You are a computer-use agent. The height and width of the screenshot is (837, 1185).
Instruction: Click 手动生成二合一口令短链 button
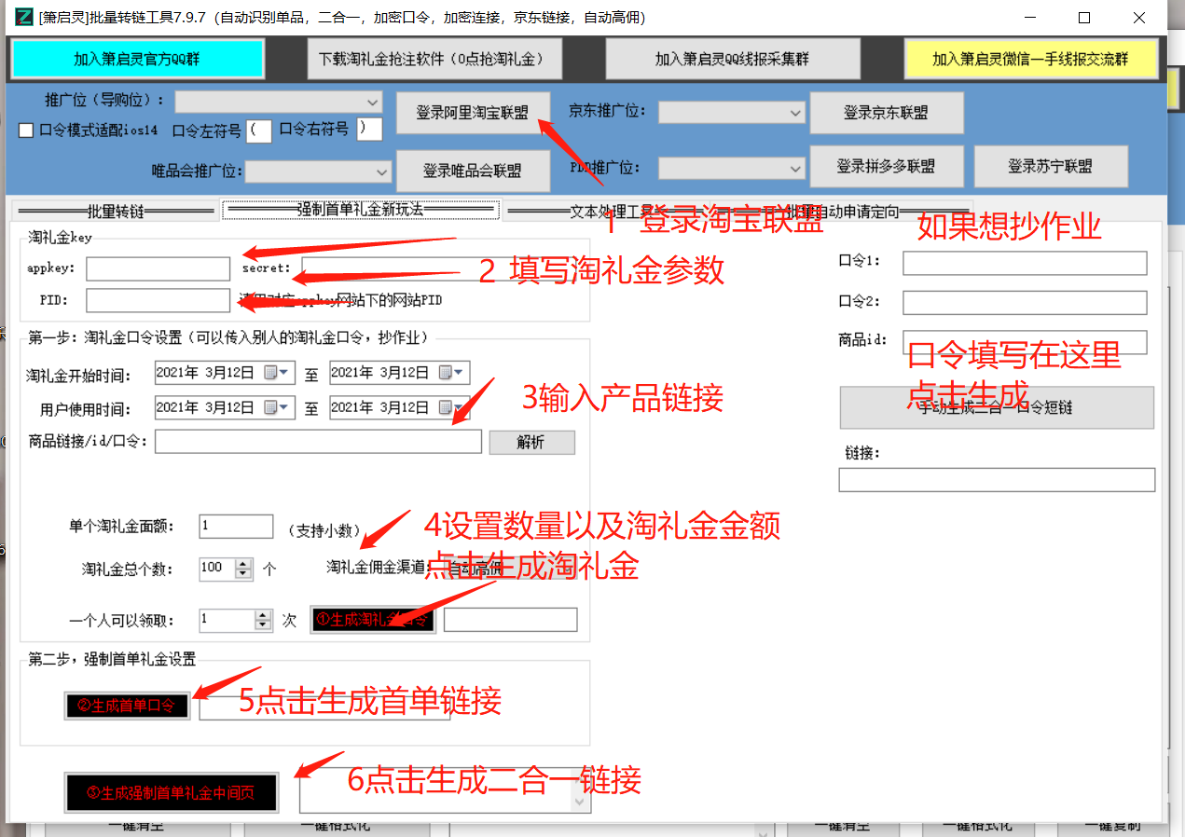pos(997,407)
